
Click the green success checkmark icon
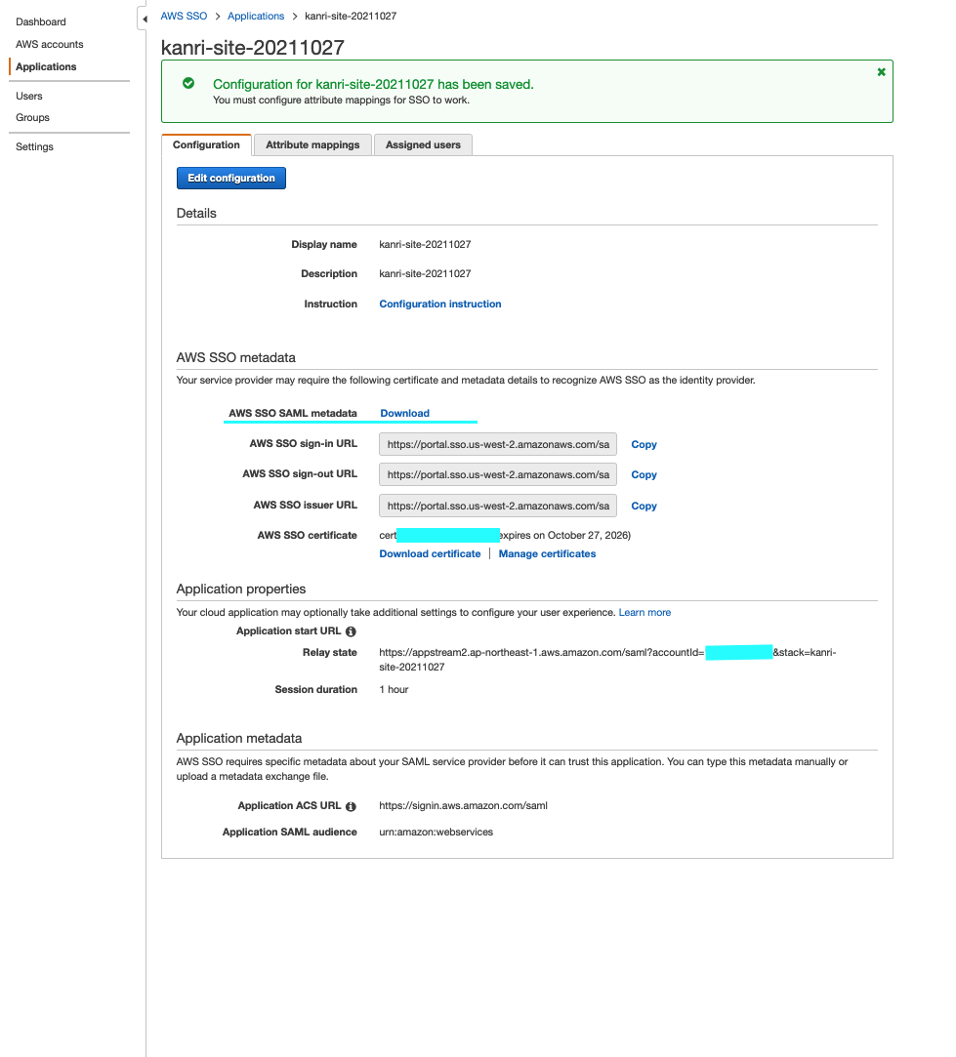188,83
